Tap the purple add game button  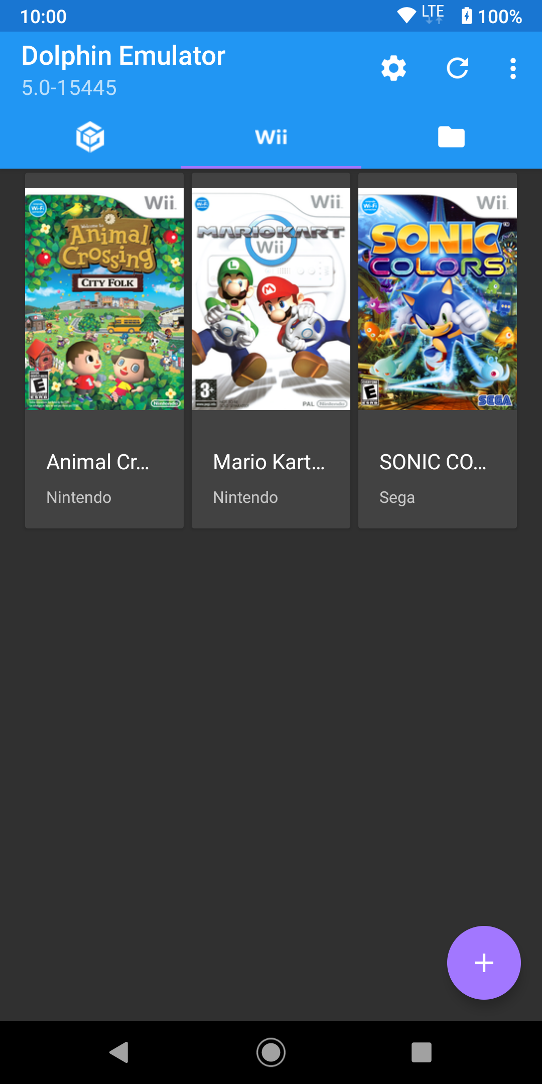click(484, 963)
